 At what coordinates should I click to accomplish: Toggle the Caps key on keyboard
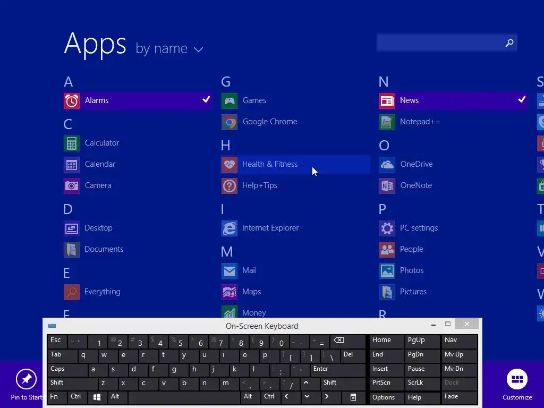coord(67,369)
